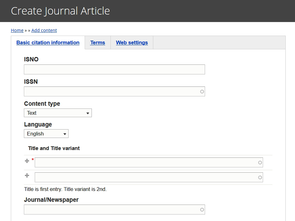The height and width of the screenshot is (221, 295).
Task: Open the Web settings tab
Action: point(132,42)
